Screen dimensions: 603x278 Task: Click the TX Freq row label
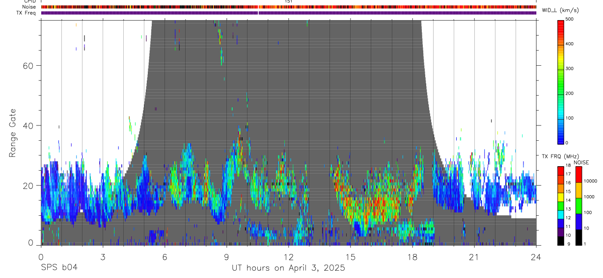click(x=26, y=13)
